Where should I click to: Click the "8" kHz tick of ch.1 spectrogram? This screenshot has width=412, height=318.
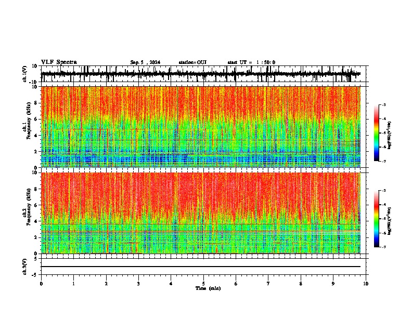36,103
